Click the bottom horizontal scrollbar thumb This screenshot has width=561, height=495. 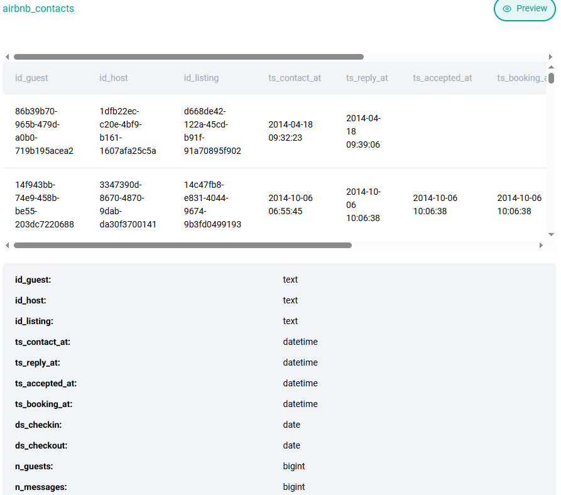(182, 246)
